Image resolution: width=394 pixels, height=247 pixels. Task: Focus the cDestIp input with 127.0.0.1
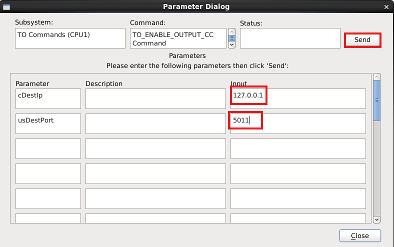tap(297, 98)
